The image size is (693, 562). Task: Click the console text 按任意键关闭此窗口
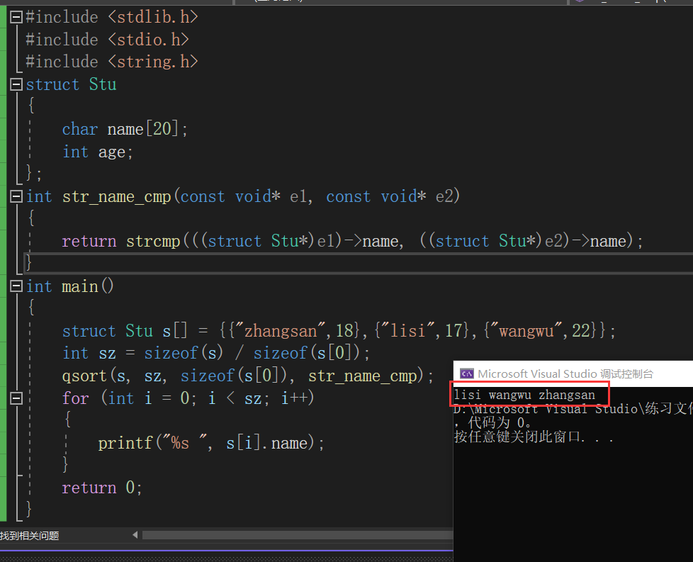(534, 437)
